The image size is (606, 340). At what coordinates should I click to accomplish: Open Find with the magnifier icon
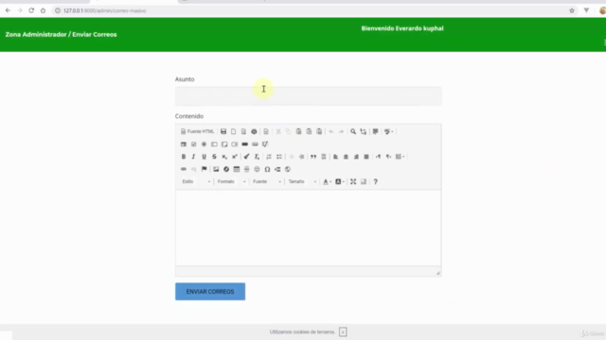[353, 131]
